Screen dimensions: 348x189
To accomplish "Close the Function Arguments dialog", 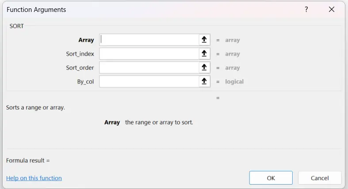I will 332,9.
